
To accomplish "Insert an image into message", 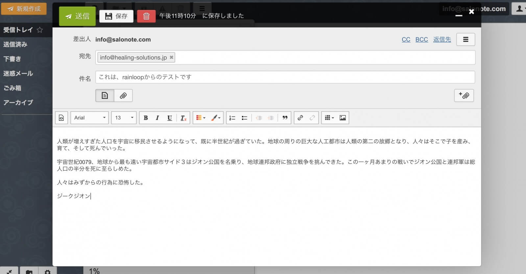I will (343, 118).
